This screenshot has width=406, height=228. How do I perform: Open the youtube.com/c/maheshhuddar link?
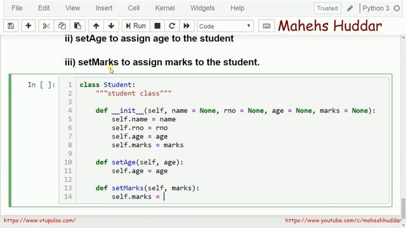[343, 220]
